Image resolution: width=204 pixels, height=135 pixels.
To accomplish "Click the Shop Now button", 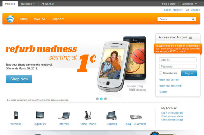I will click(19, 79).
